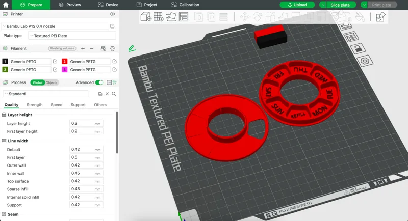Viewport: 408px width, 221px height.
Task: Click the Text shape tool icon
Action: pyautogui.click(x=347, y=17)
